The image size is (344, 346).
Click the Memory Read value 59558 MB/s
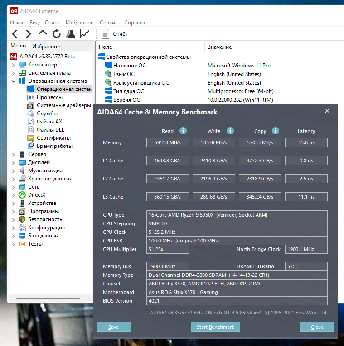click(x=168, y=142)
